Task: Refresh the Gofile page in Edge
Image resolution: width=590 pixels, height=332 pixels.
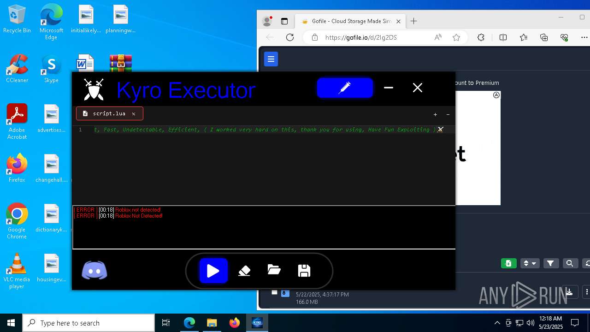Action: click(x=290, y=37)
